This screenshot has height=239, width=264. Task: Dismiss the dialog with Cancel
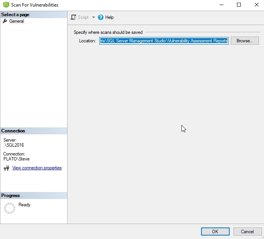coord(247,231)
